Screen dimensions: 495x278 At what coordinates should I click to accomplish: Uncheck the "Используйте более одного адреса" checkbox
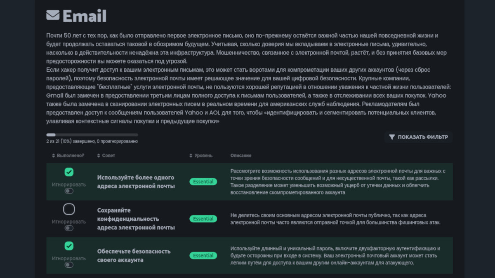[69, 172]
